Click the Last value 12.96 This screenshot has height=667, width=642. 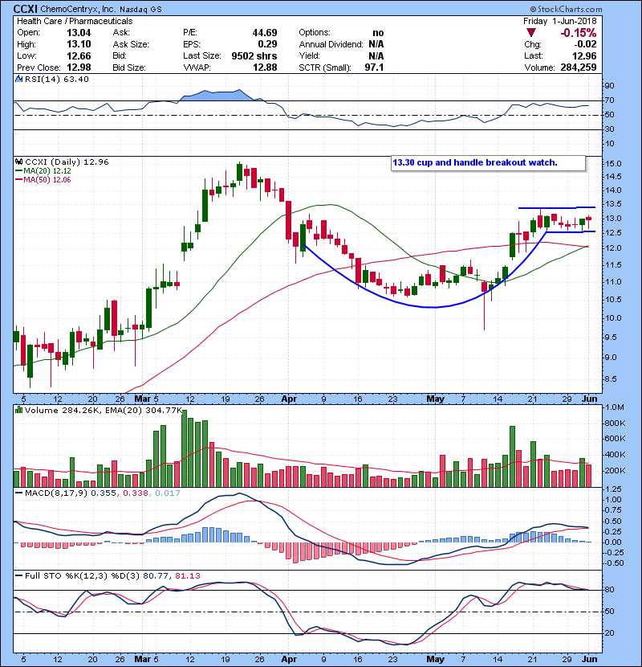click(x=584, y=55)
